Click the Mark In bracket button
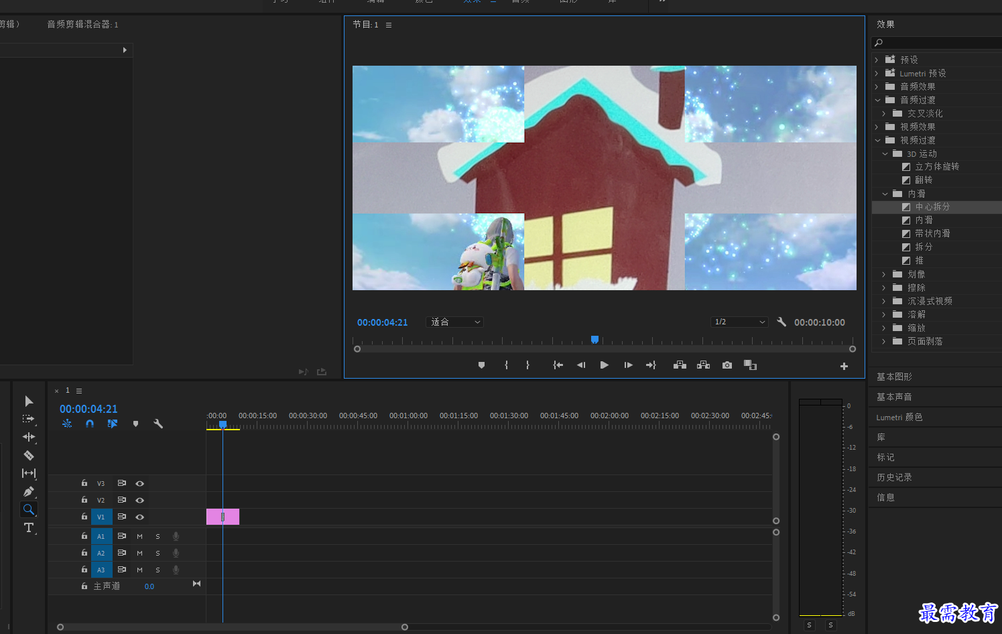 (506, 365)
